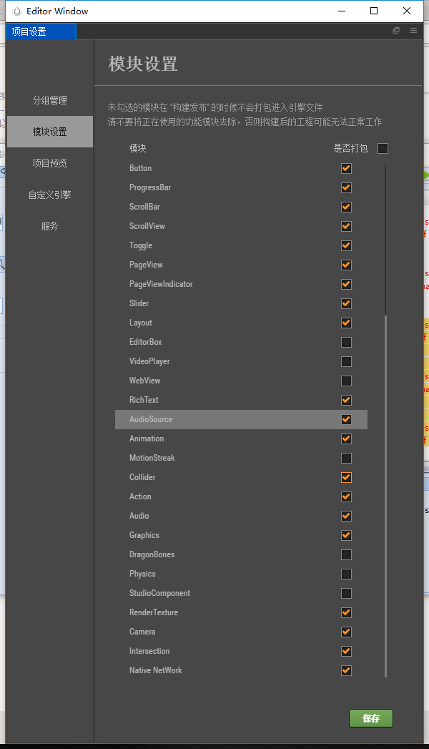The image size is (429, 749).
Task: Disable the AudioSource module checkbox
Action: point(346,419)
